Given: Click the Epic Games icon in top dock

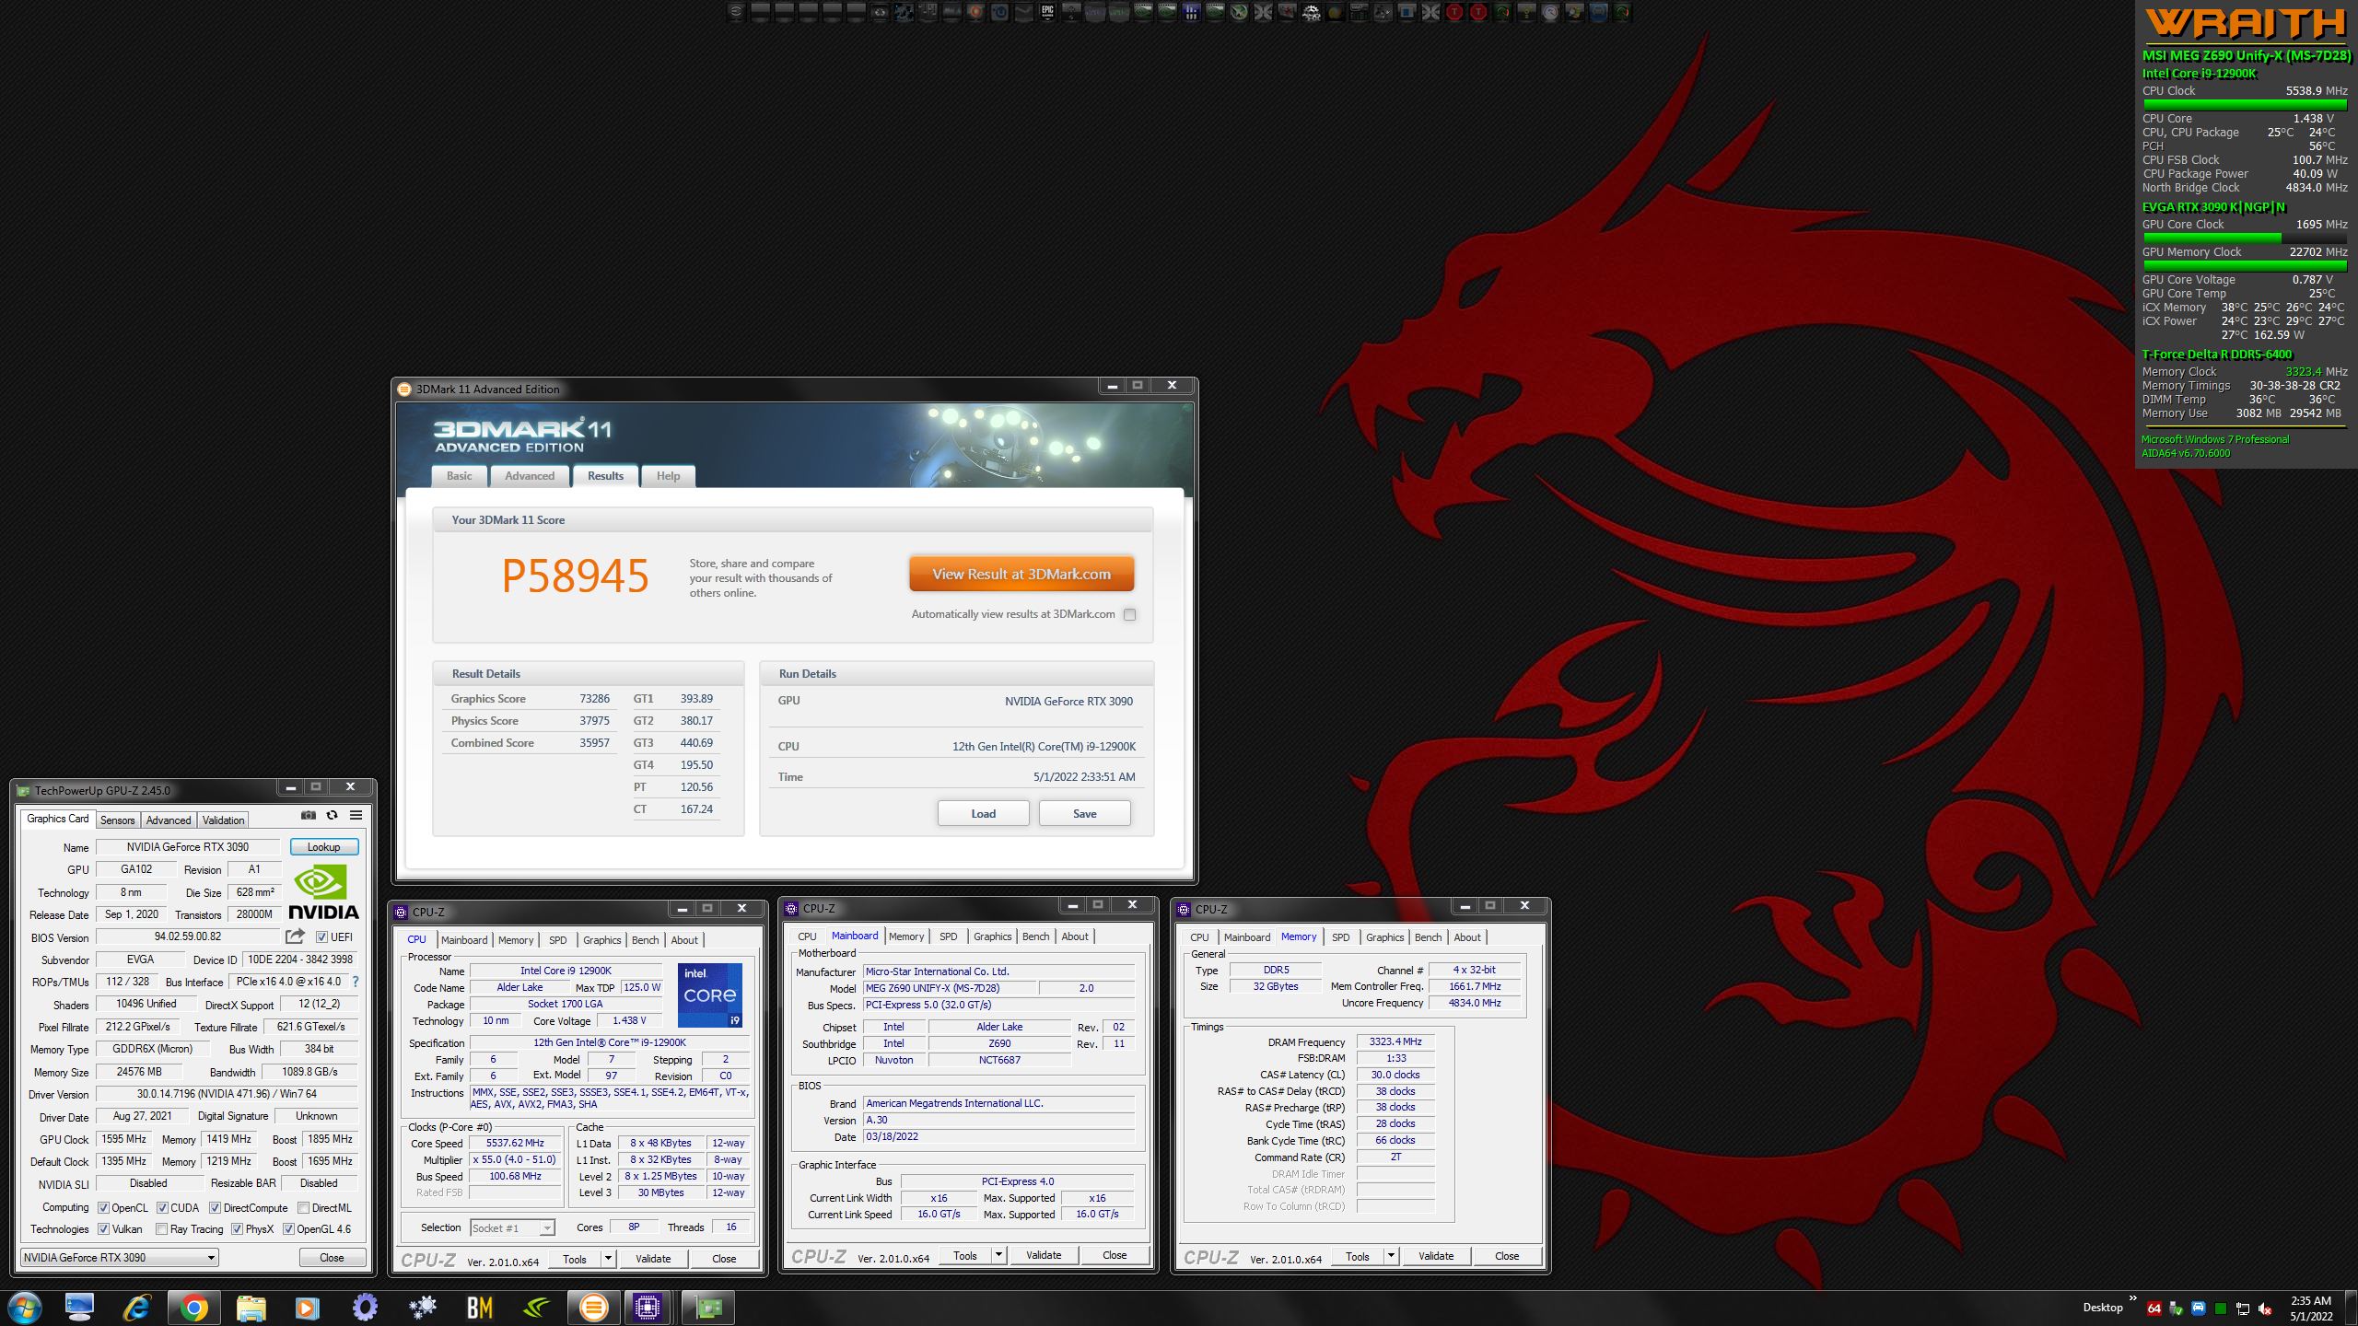Looking at the screenshot, I should [1047, 12].
